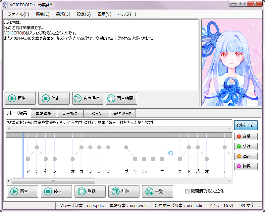Switch to the 単語編集 tab
The height and width of the screenshot is (212, 265).
tap(44, 113)
